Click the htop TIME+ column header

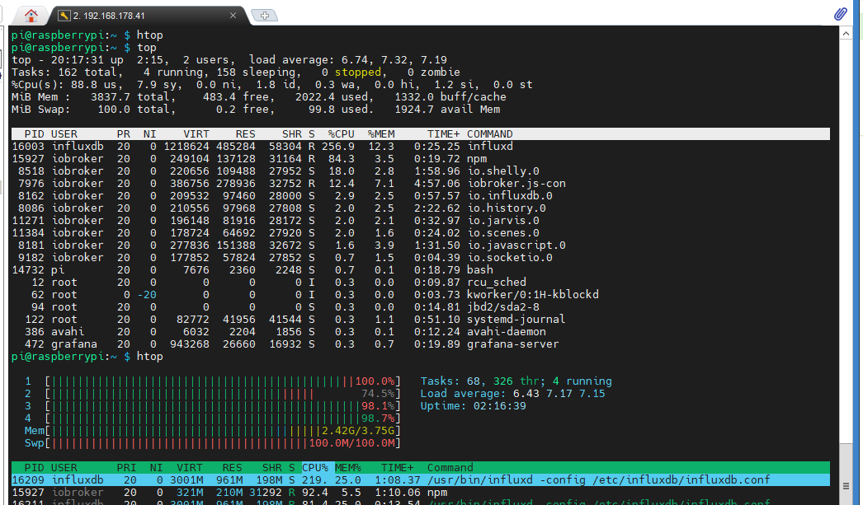(397, 467)
